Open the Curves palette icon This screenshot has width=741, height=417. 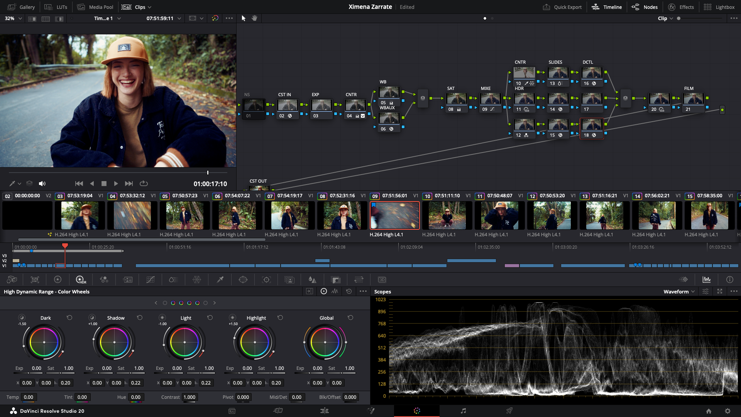(151, 280)
